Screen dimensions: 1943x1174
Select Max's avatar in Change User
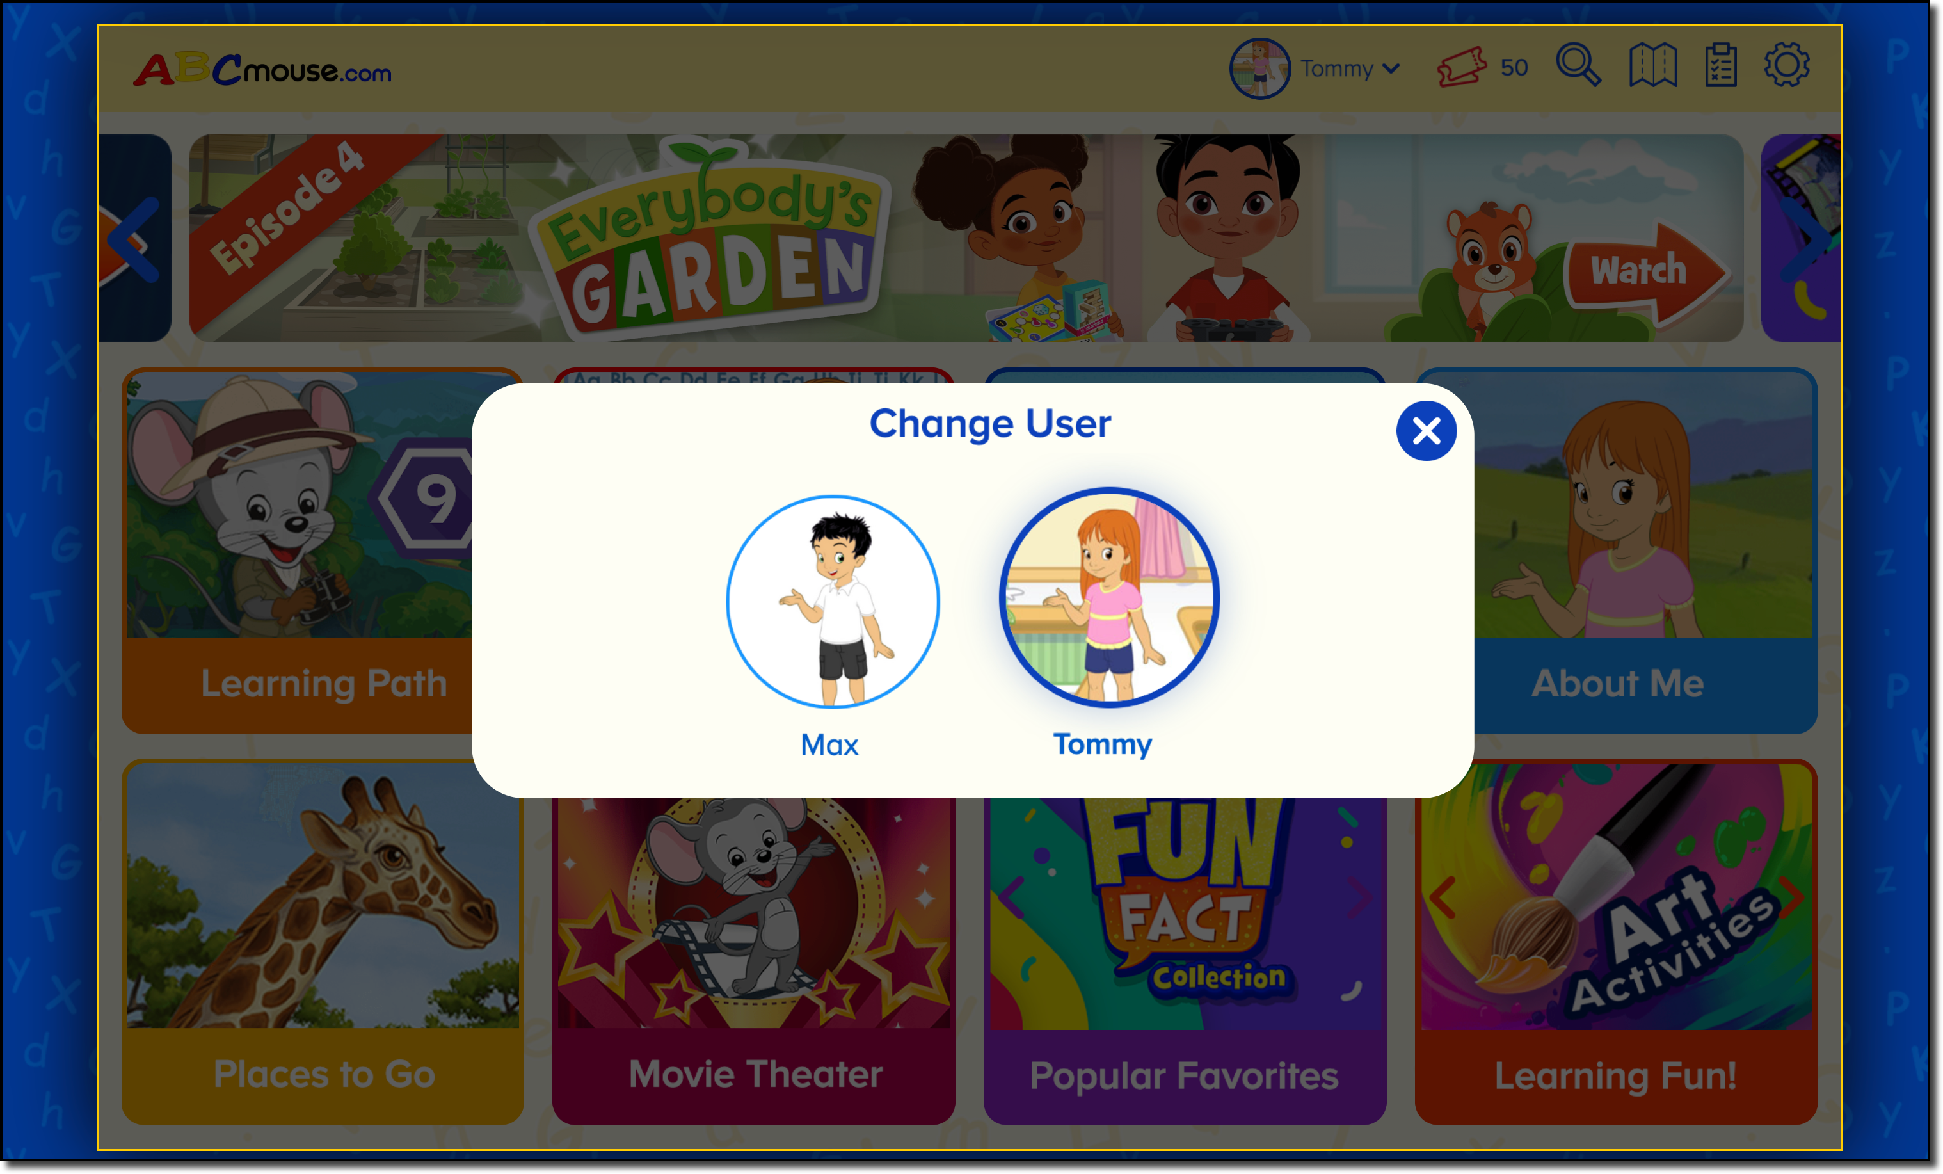point(833,601)
